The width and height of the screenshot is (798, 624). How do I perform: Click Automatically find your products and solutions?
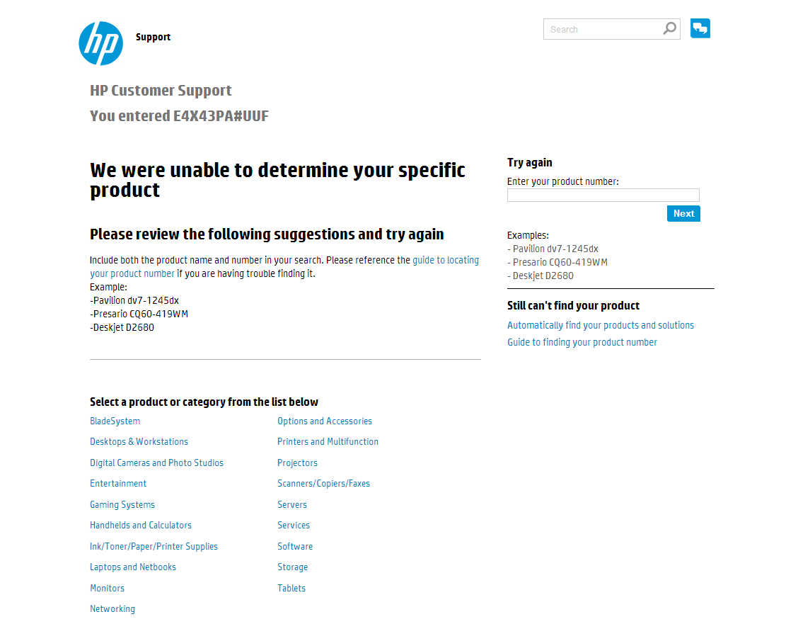601,324
